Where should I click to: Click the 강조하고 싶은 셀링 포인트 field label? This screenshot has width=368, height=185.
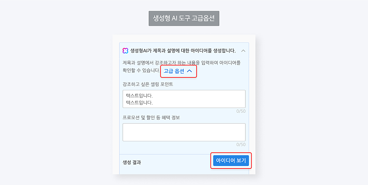point(148,84)
